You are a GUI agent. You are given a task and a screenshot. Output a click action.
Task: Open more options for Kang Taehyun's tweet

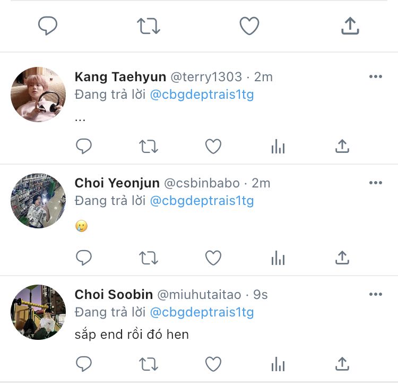coord(375,77)
